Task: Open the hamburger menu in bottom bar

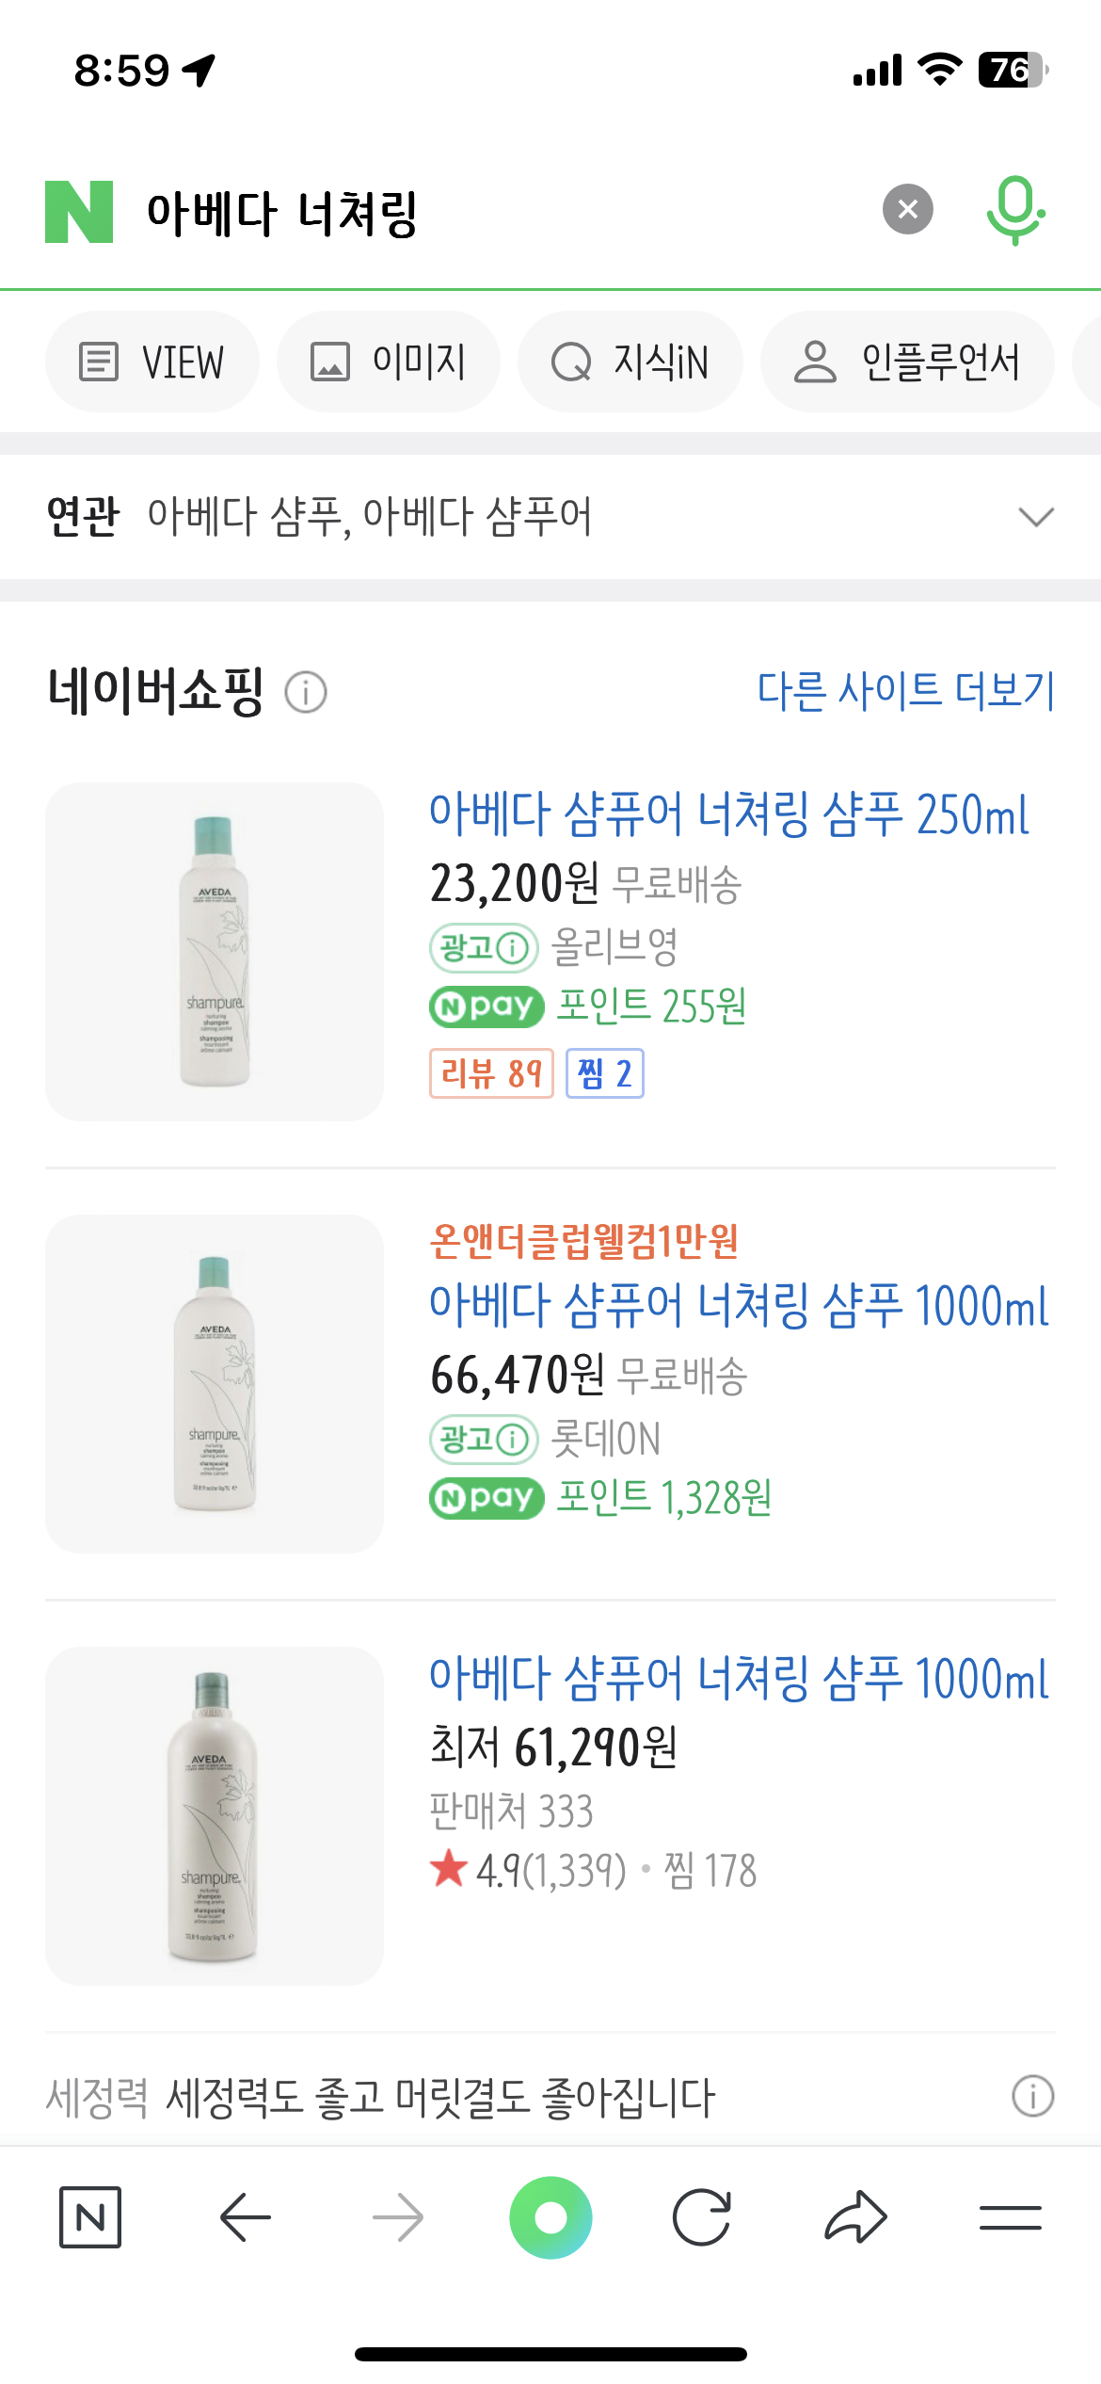Action: (1010, 2217)
